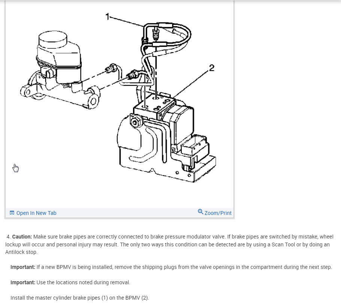This screenshot has height=306, width=341.
Task: Click the Install the master cylinder brake pipes sentence
Action: pyautogui.click(x=80, y=298)
